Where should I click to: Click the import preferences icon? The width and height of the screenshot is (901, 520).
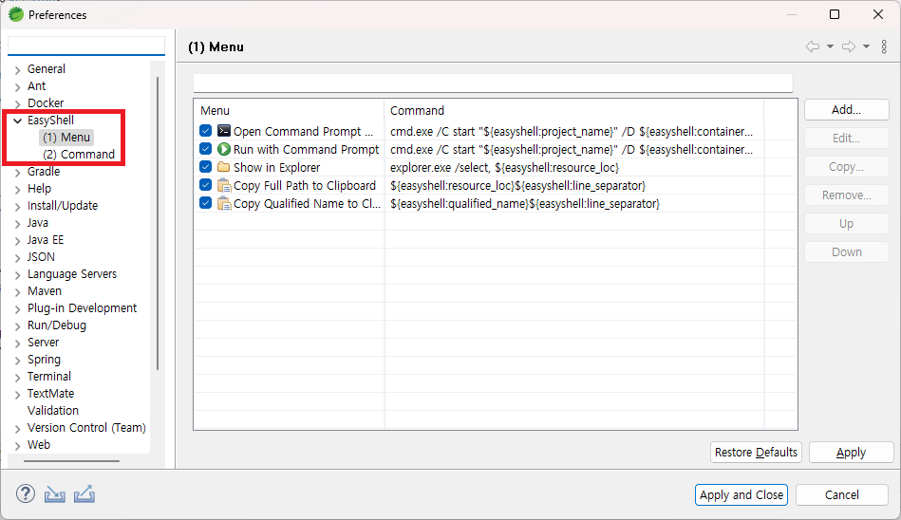(54, 494)
